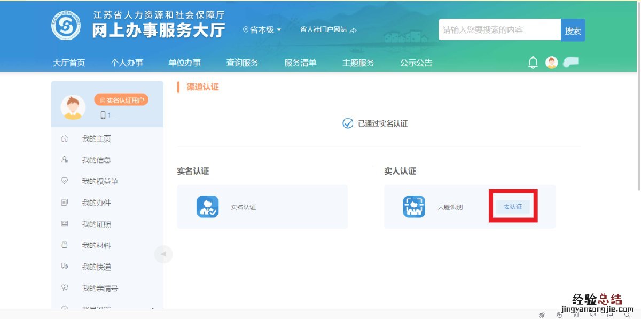Click the Jiangsu HRSS logo emblem
The image size is (641, 319).
[x=66, y=26]
